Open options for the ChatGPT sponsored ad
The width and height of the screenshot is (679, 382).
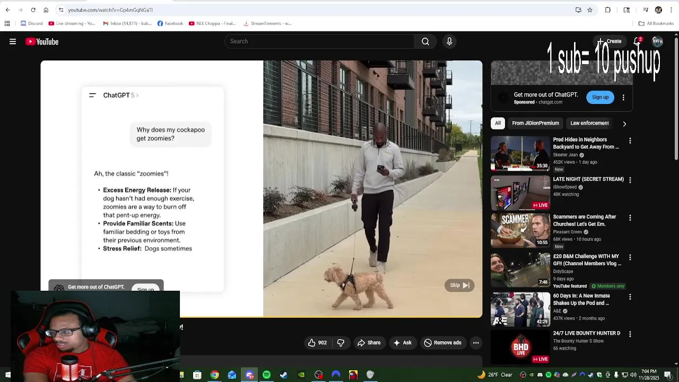pyautogui.click(x=623, y=97)
